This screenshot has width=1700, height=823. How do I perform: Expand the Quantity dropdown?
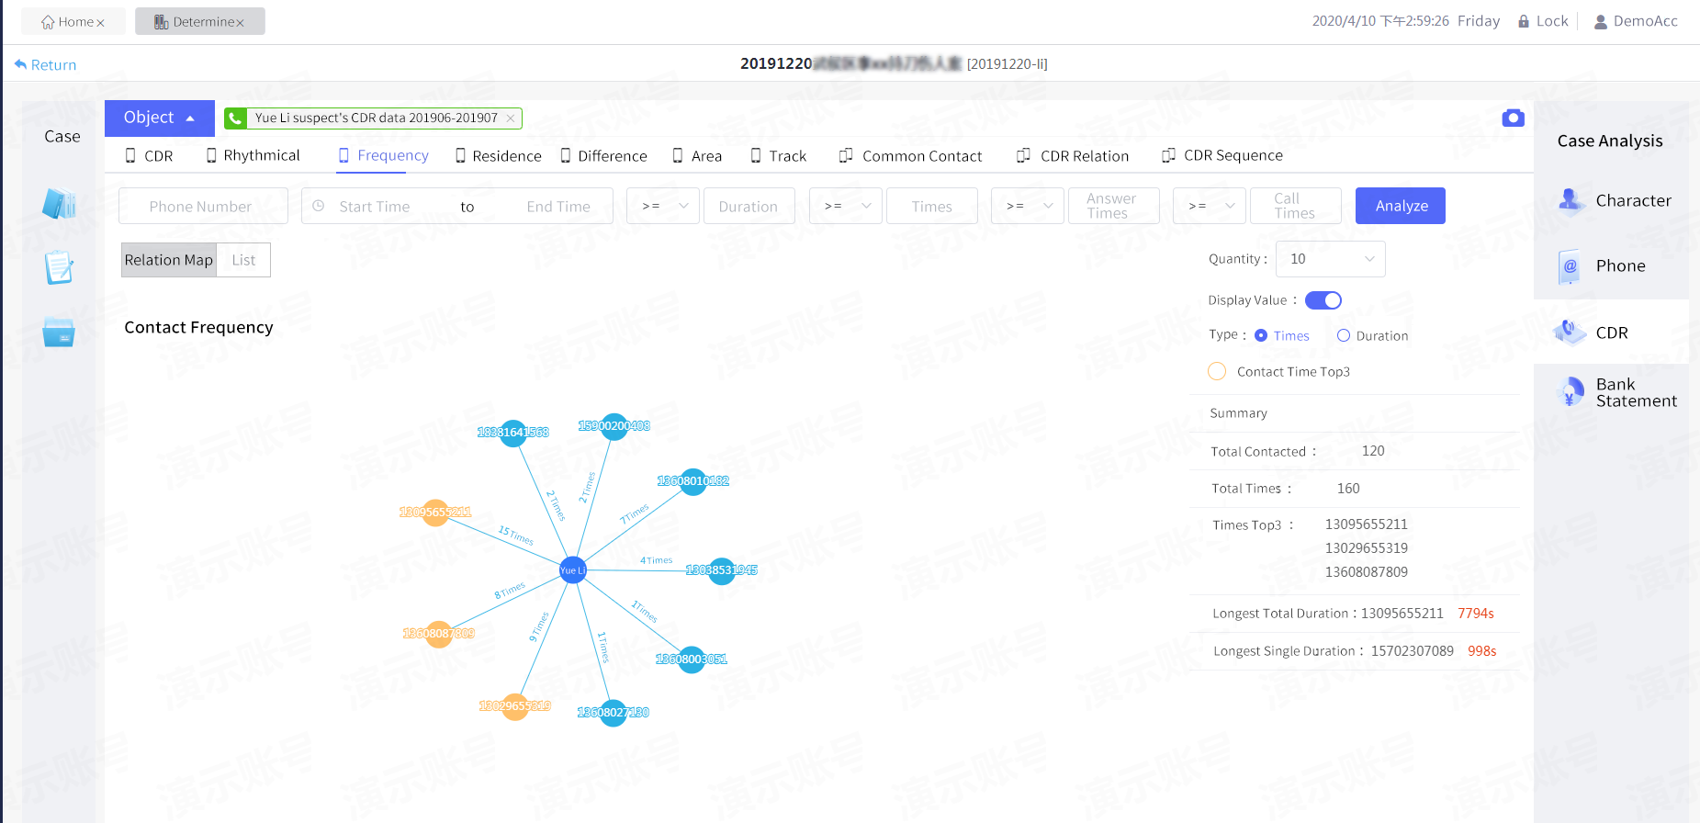[1330, 259]
